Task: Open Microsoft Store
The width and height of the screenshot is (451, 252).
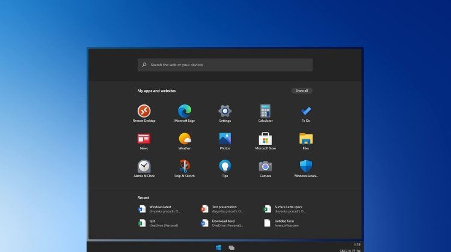Action: tap(265, 139)
